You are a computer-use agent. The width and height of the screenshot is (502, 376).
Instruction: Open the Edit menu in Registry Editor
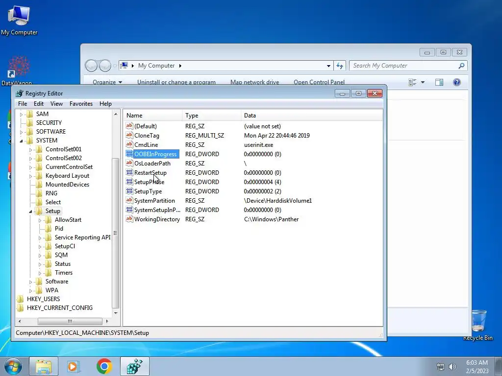tap(38, 104)
